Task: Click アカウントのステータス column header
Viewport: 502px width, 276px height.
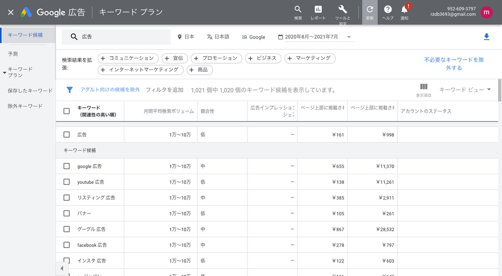Action: pos(426,111)
